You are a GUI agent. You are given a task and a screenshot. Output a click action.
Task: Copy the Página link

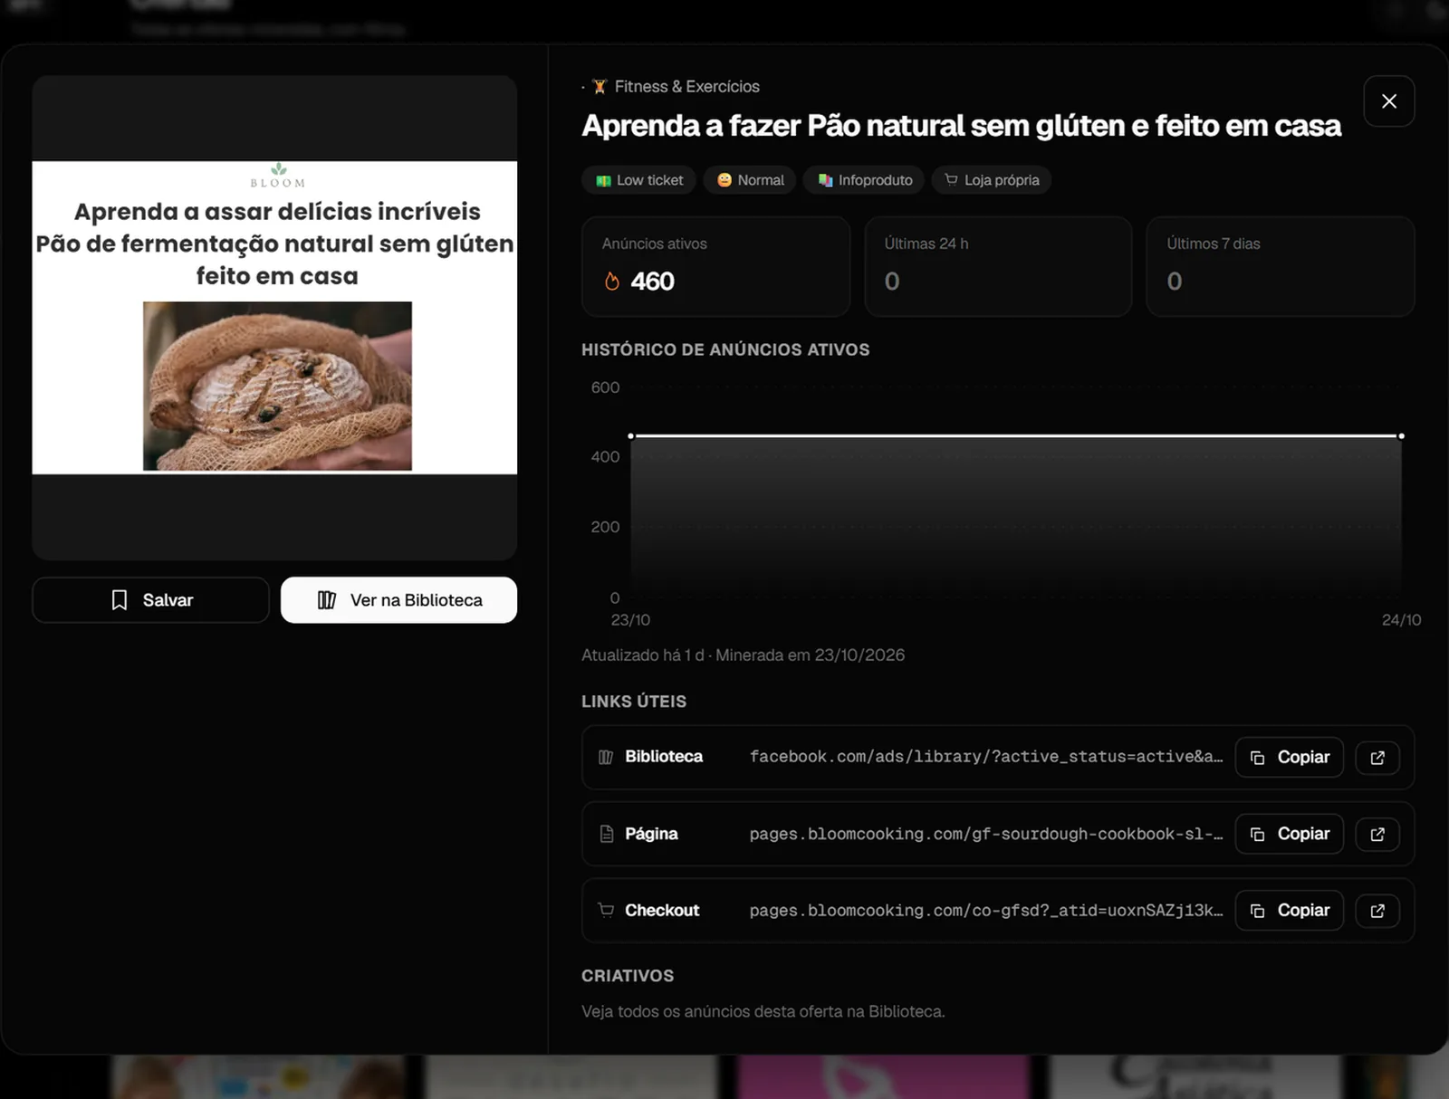pos(1289,834)
